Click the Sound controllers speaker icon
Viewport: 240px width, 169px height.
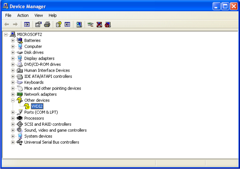(x=20, y=130)
